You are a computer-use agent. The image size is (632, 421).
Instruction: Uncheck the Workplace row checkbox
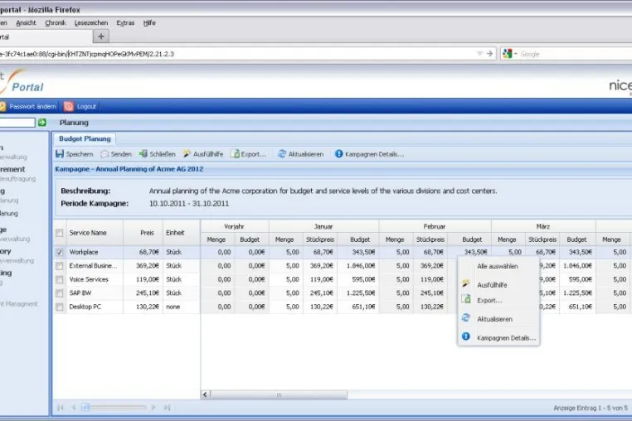pyautogui.click(x=59, y=252)
